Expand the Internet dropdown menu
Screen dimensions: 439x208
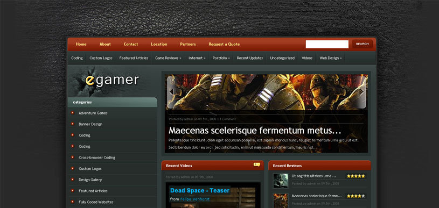197,58
